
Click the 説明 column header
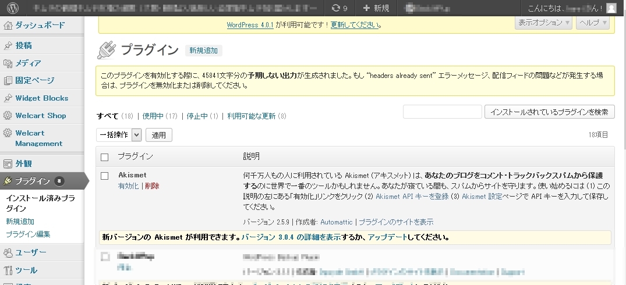tap(252, 156)
